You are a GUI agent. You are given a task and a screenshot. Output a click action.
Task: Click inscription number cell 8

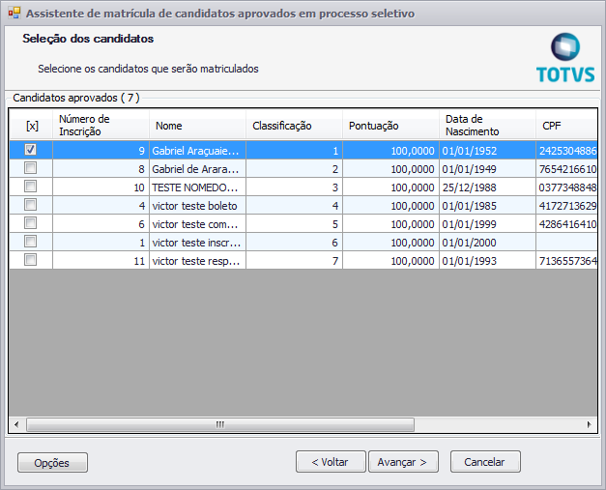101,169
